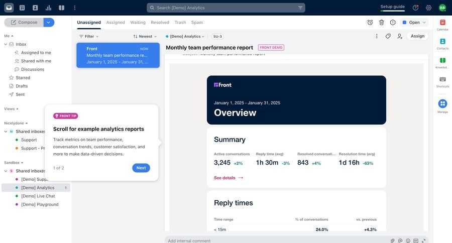Open the settings gear icon

429,8
